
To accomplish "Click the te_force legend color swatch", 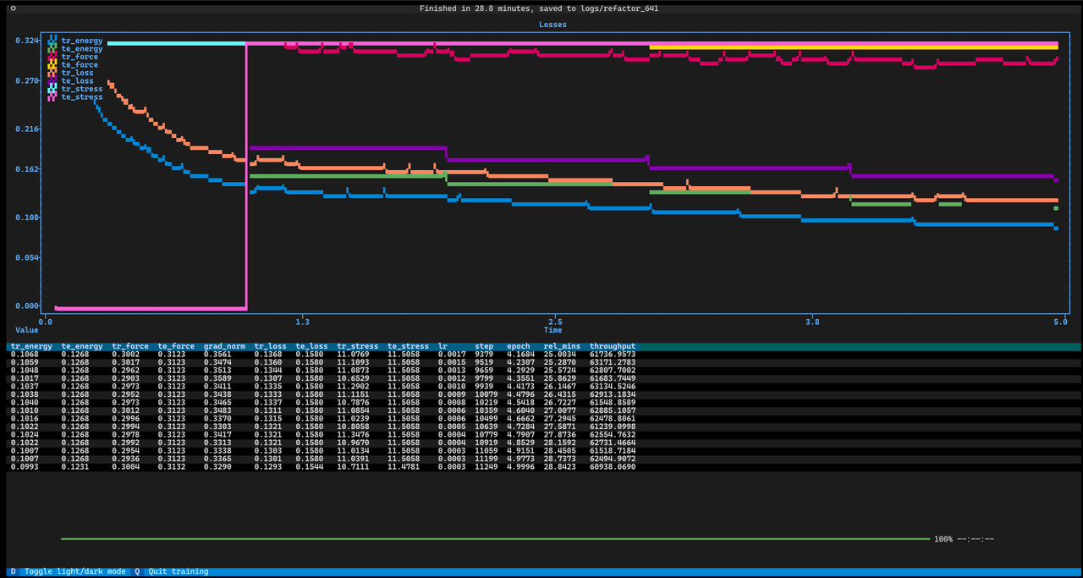I will point(53,64).
